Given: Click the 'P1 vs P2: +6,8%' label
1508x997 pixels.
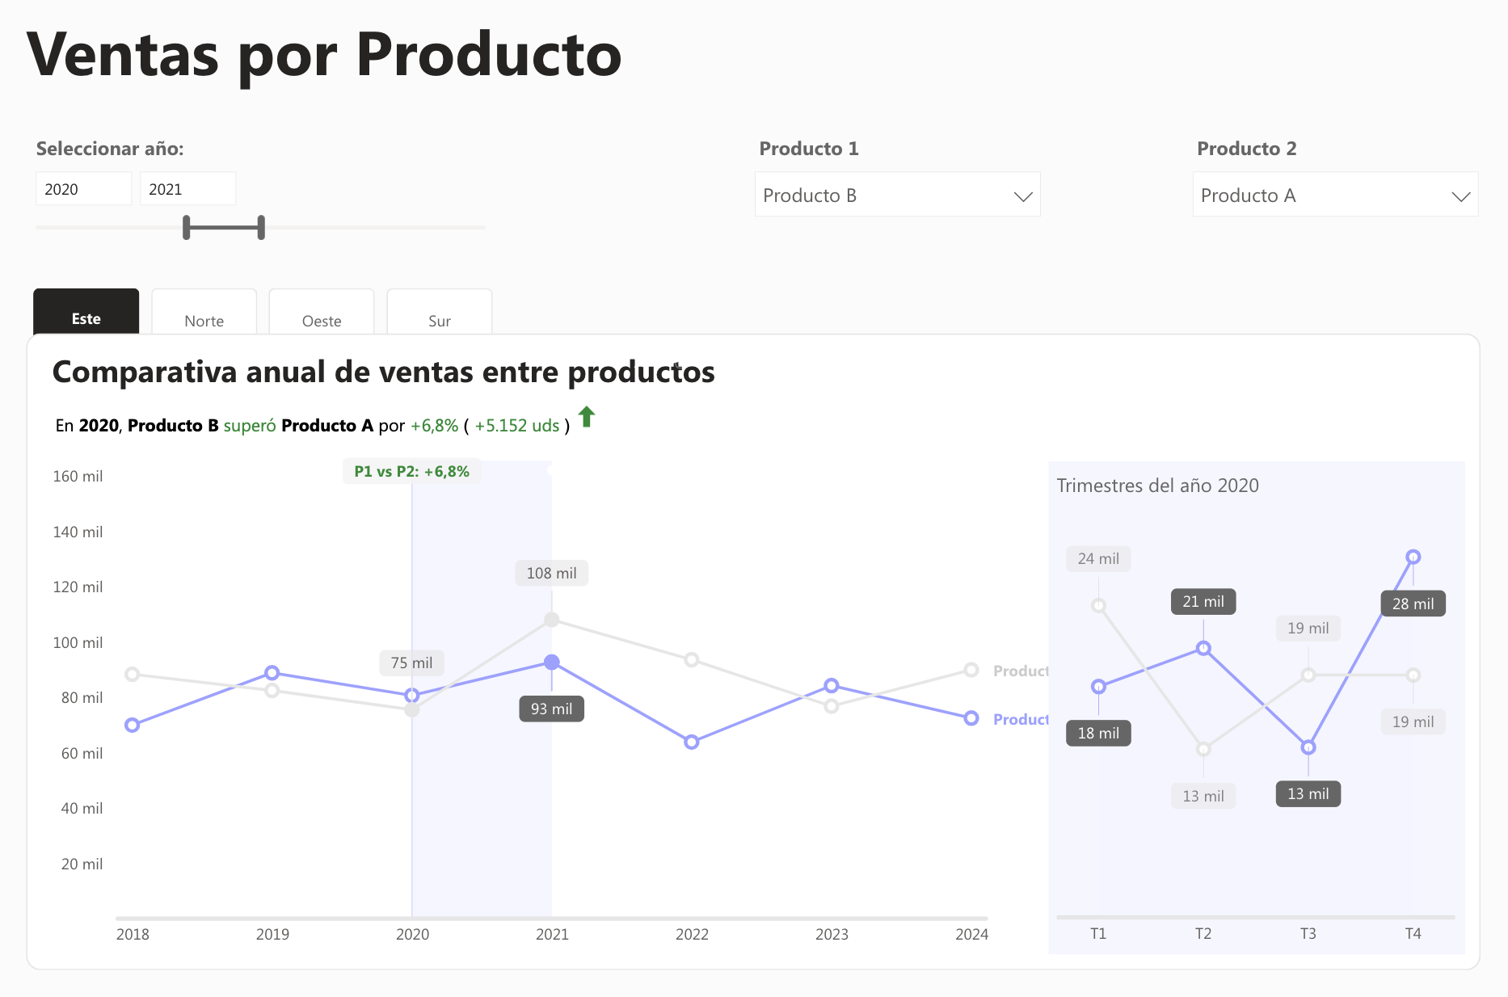Looking at the screenshot, I should coord(411,471).
